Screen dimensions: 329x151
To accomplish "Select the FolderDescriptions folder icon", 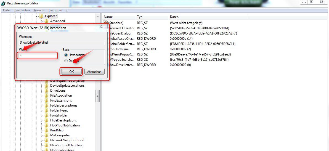I will pyautogui.click(x=47, y=105).
